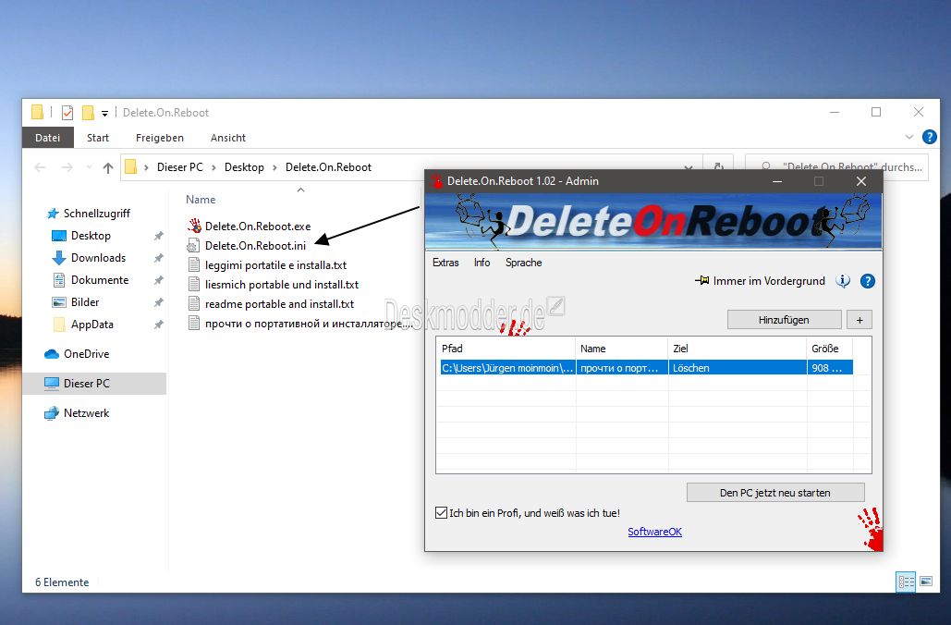Open address bar history dropdown
This screenshot has height=625, width=951.
(689, 167)
